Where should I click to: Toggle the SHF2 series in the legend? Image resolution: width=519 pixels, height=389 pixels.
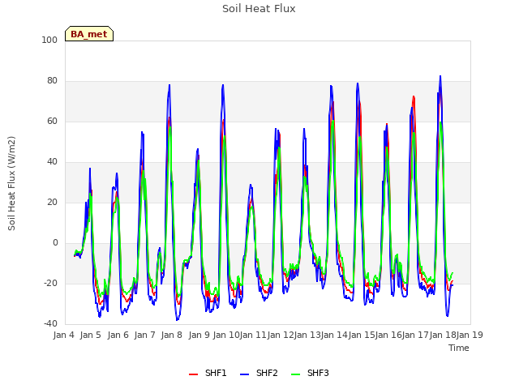pos(259,373)
